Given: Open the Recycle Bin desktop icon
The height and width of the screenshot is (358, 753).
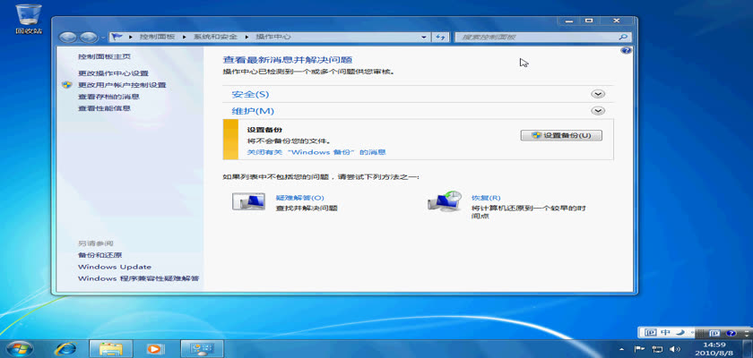Looking at the screenshot, I should (x=28, y=16).
